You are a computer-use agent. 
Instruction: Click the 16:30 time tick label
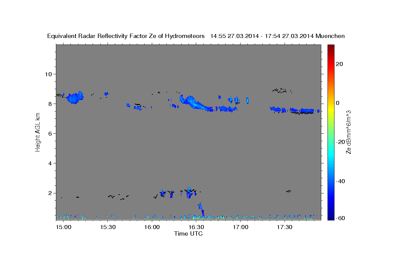[196, 227]
